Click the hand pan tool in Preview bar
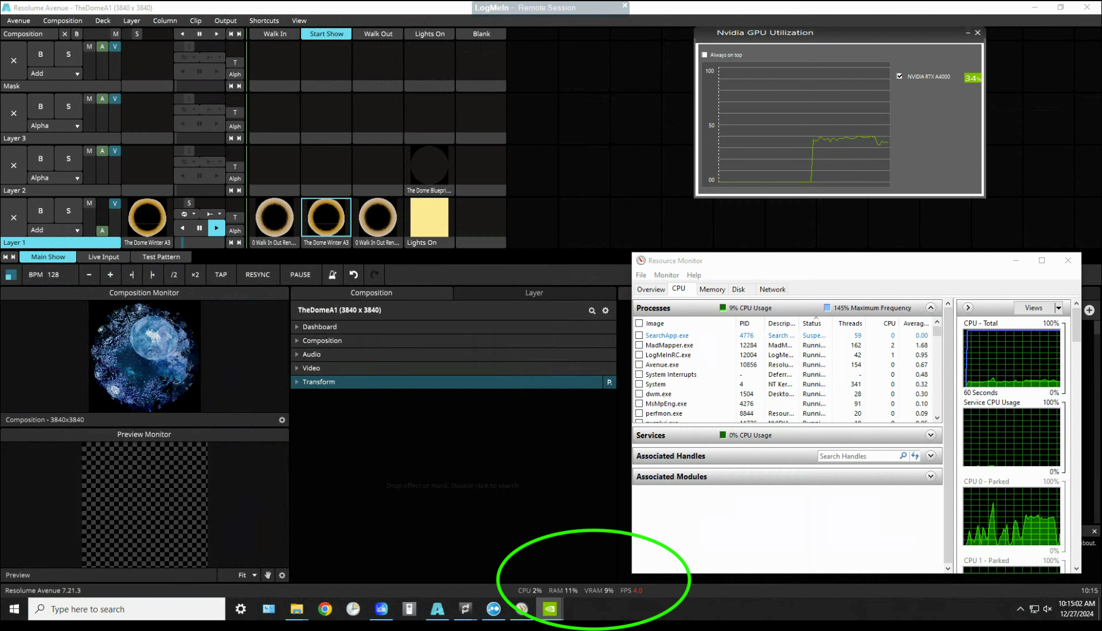The height and width of the screenshot is (631, 1102). point(268,575)
